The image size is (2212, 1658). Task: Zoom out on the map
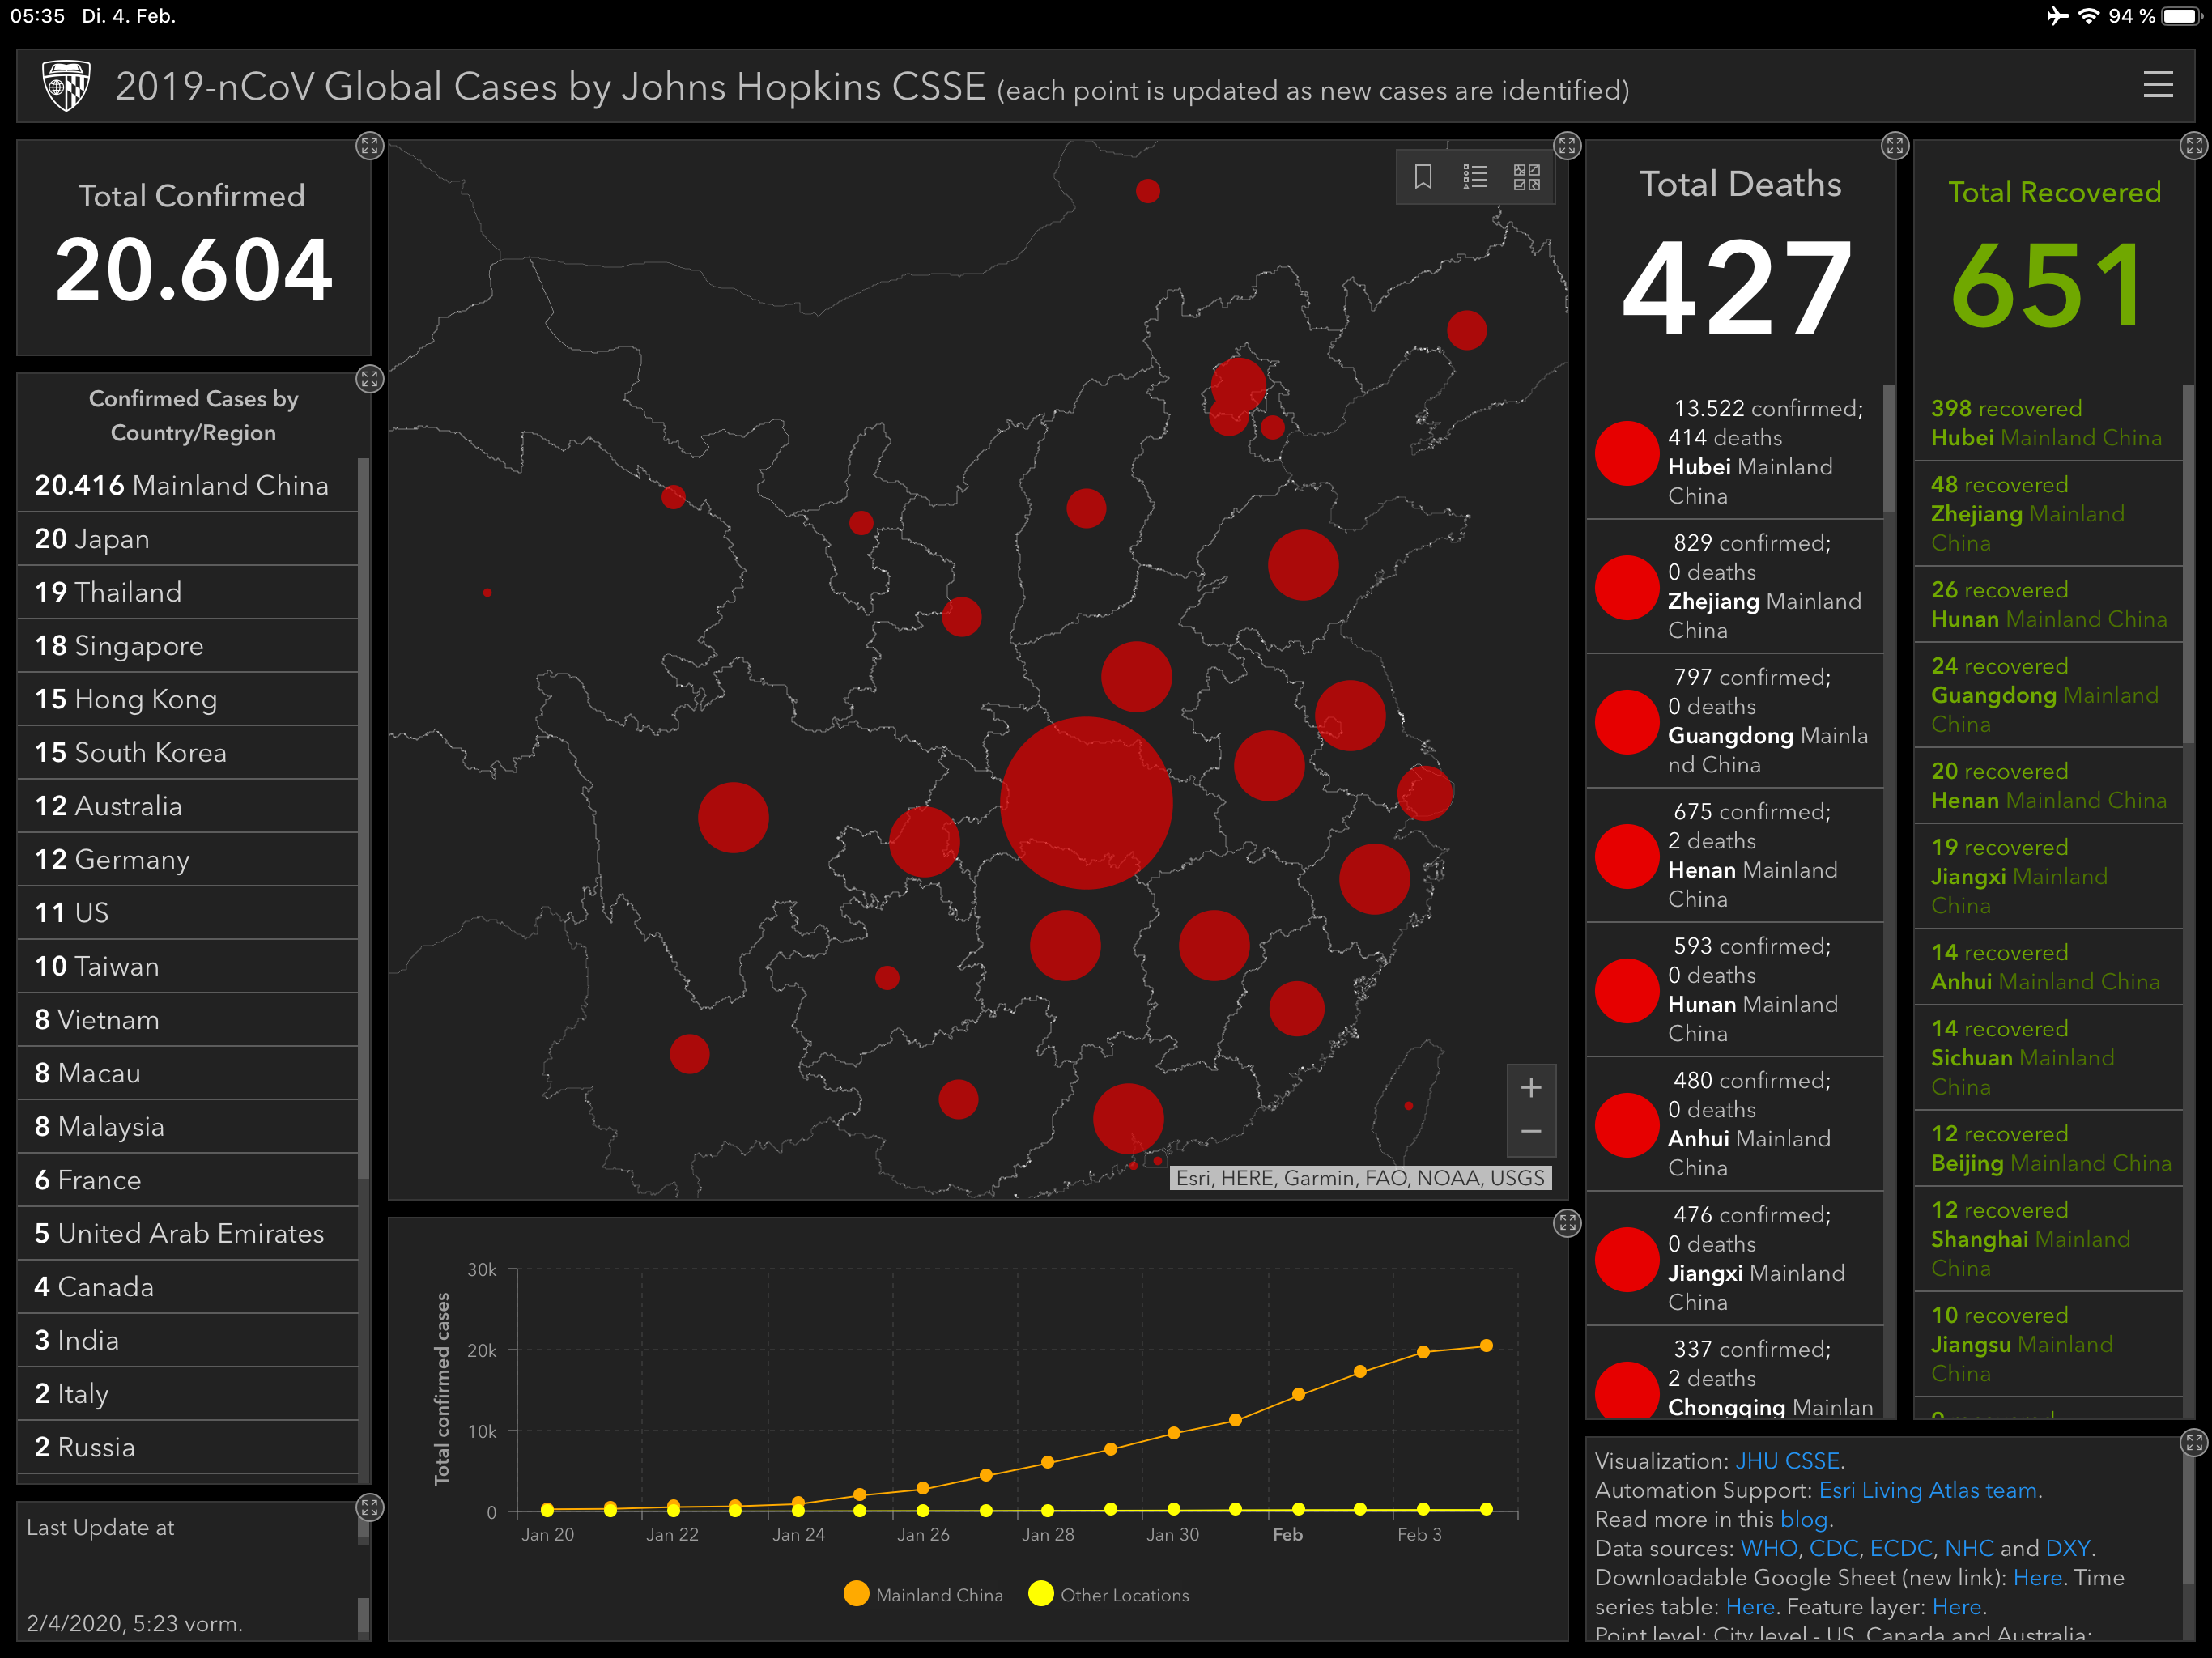click(1530, 1132)
